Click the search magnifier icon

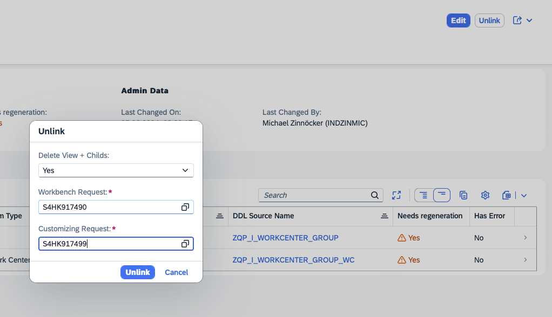coord(375,195)
